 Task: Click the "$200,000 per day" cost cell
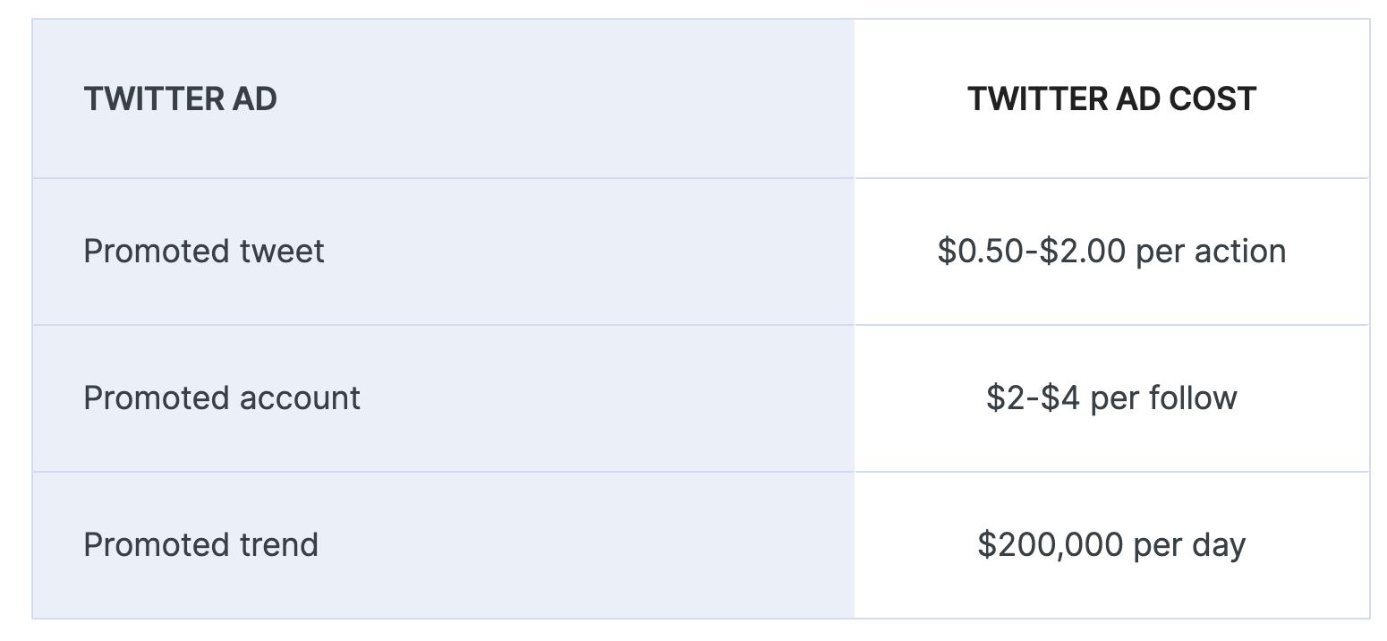(x=1111, y=544)
